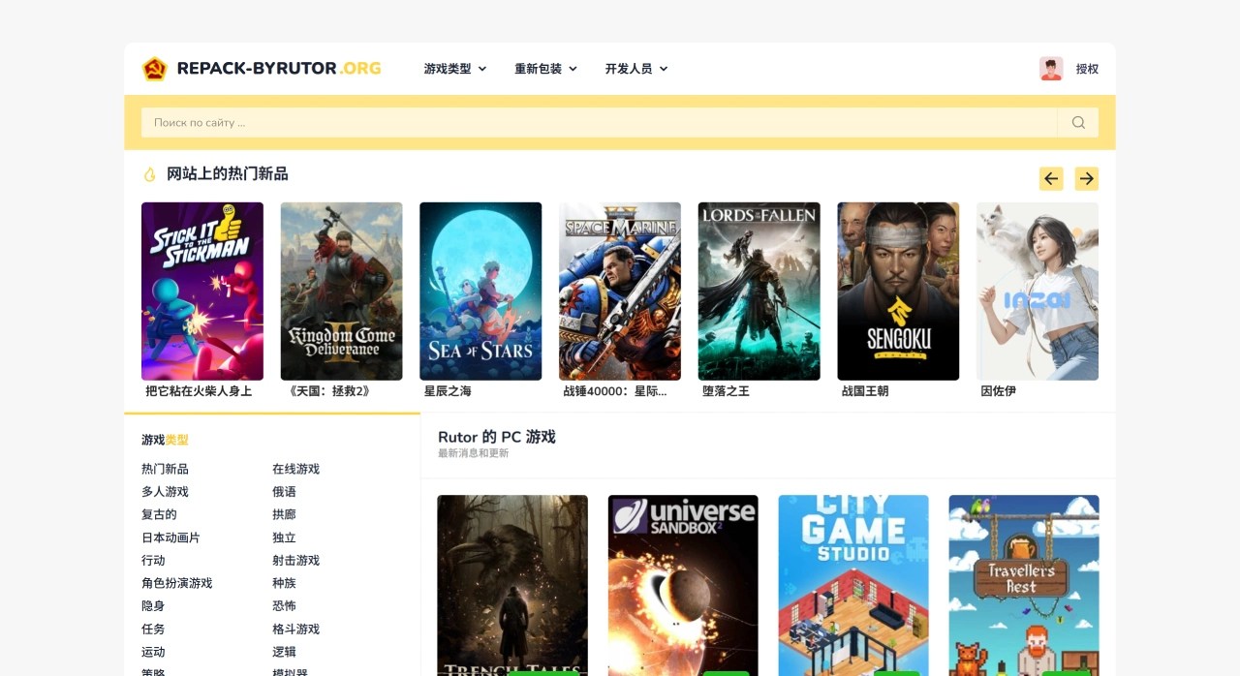1240x676 pixels.
Task: Click the title 《天国：拯救2》
Action: (328, 391)
